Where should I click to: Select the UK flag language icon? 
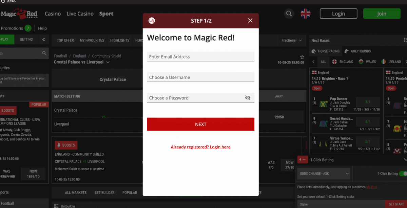[x=306, y=14]
